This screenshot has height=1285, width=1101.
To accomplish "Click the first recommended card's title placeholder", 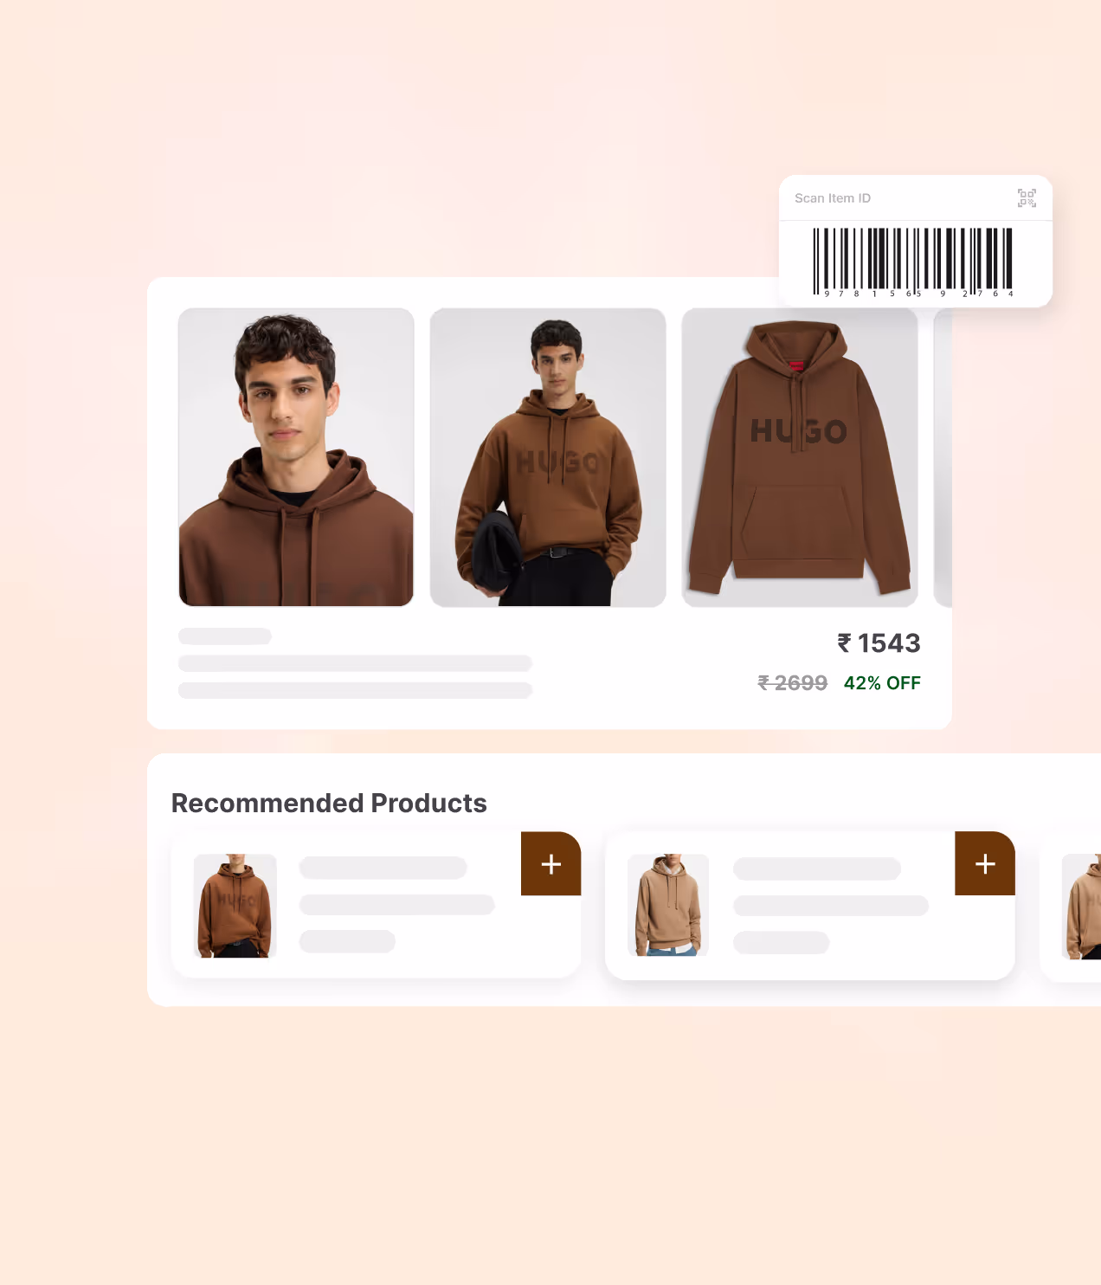I will [x=383, y=868].
